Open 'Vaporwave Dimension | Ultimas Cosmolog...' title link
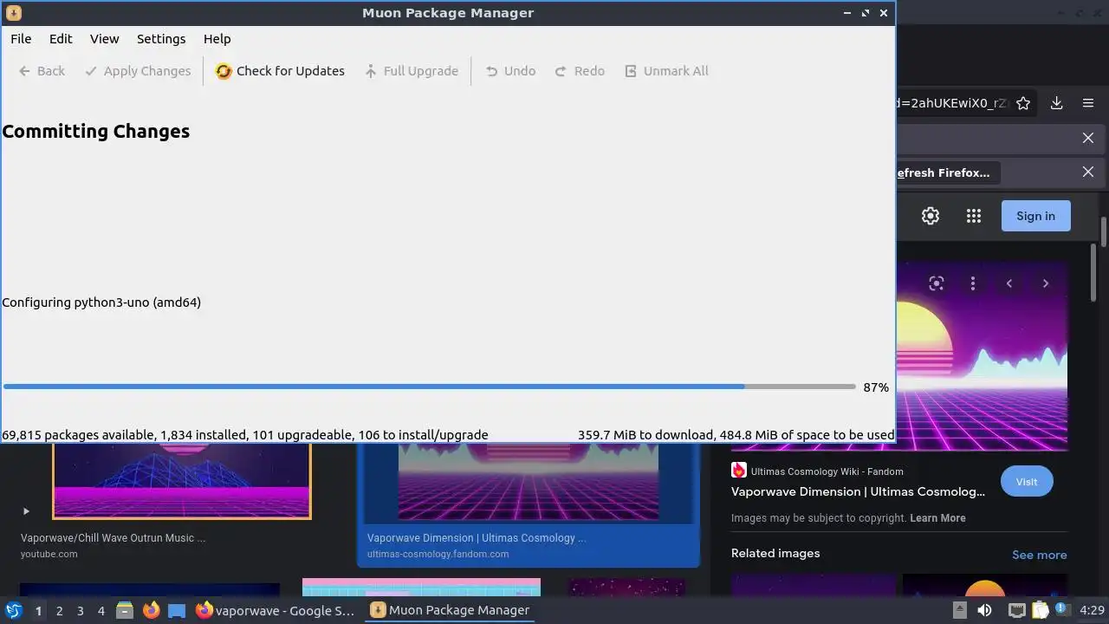Screen dimensions: 1109x624 point(858,491)
